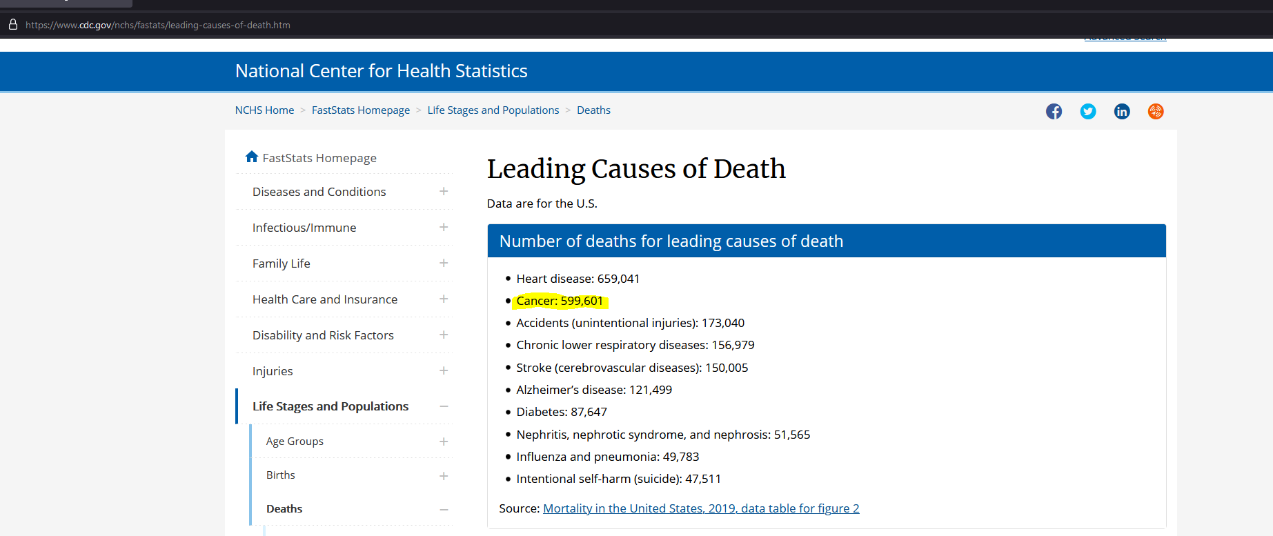Screen dimensions: 1273x536
Task: Click Heart disease: 659,041 entry
Action: pyautogui.click(x=578, y=279)
